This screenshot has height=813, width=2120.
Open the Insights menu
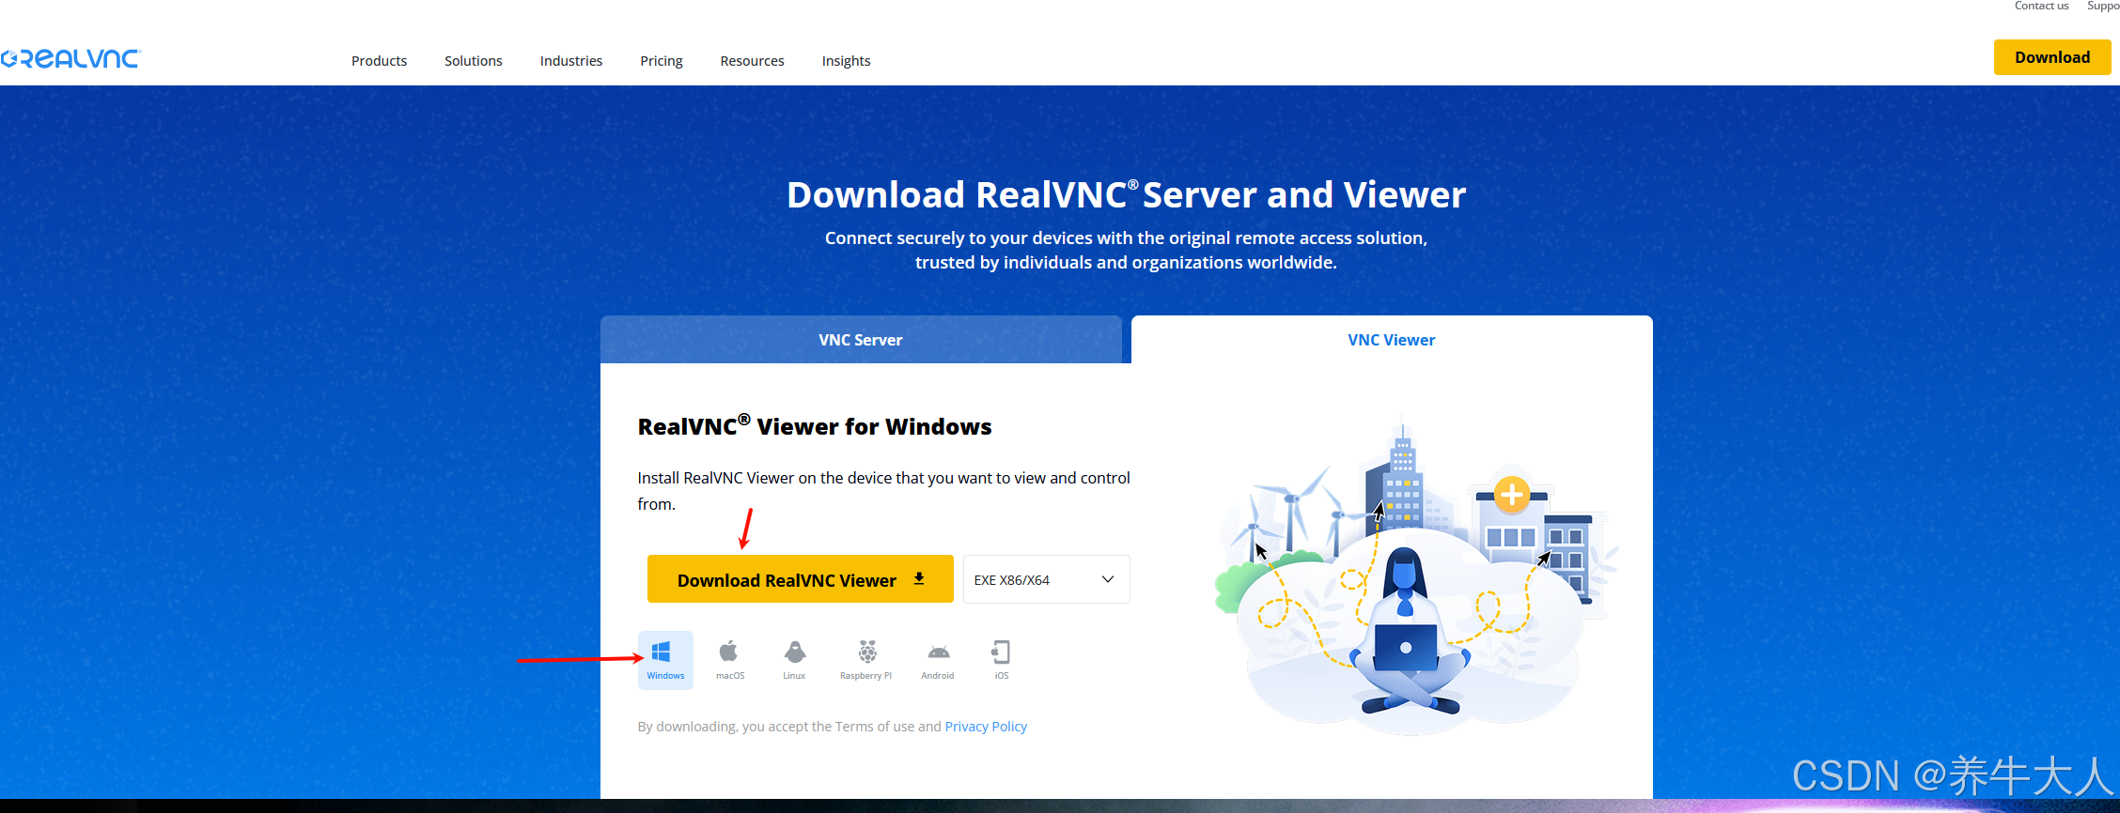(846, 61)
